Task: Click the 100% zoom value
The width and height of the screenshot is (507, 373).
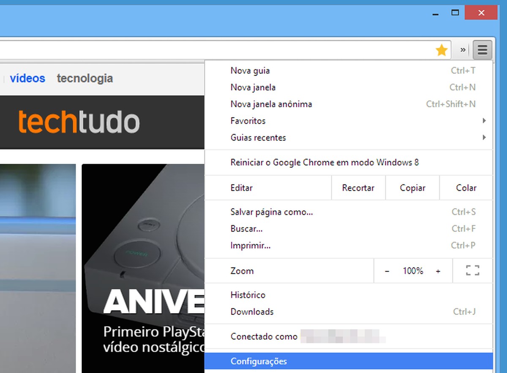Action: point(413,271)
